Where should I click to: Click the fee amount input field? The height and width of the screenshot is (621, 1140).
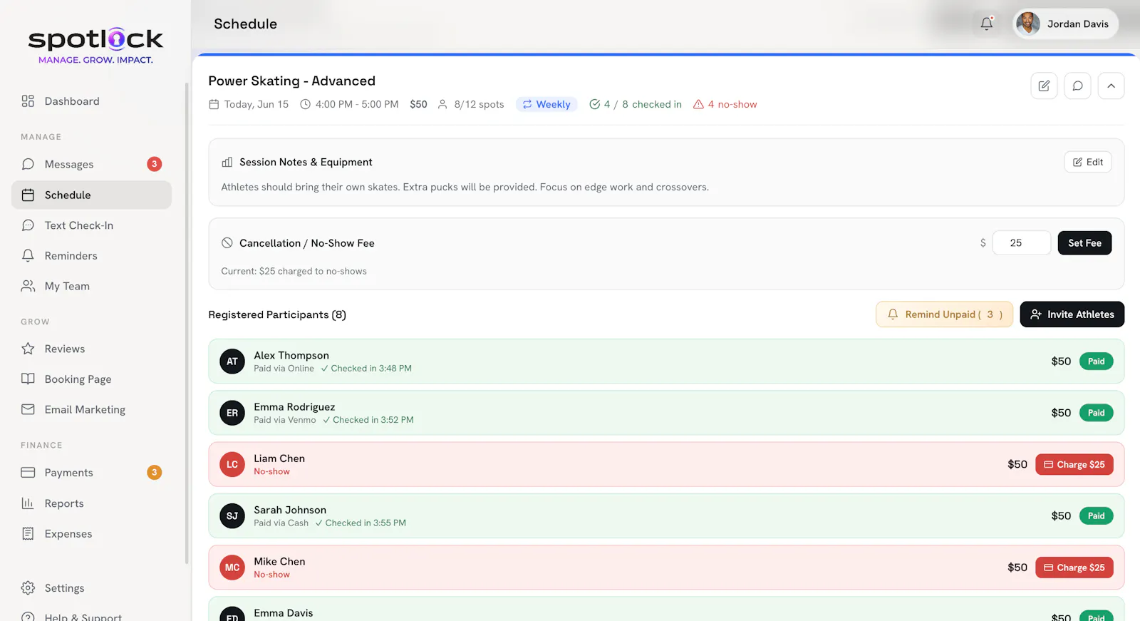click(1021, 243)
